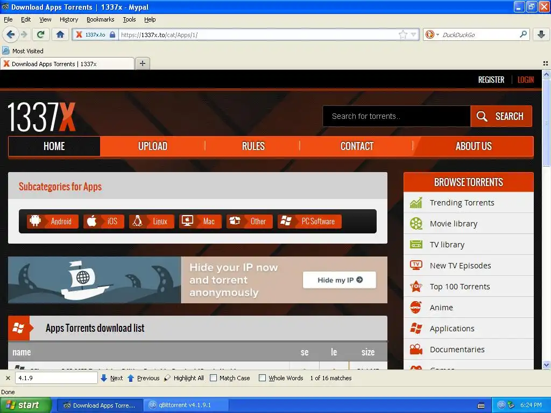Image resolution: width=551 pixels, height=413 pixels.
Task: Go back with the browser back arrow
Action: coord(10,34)
